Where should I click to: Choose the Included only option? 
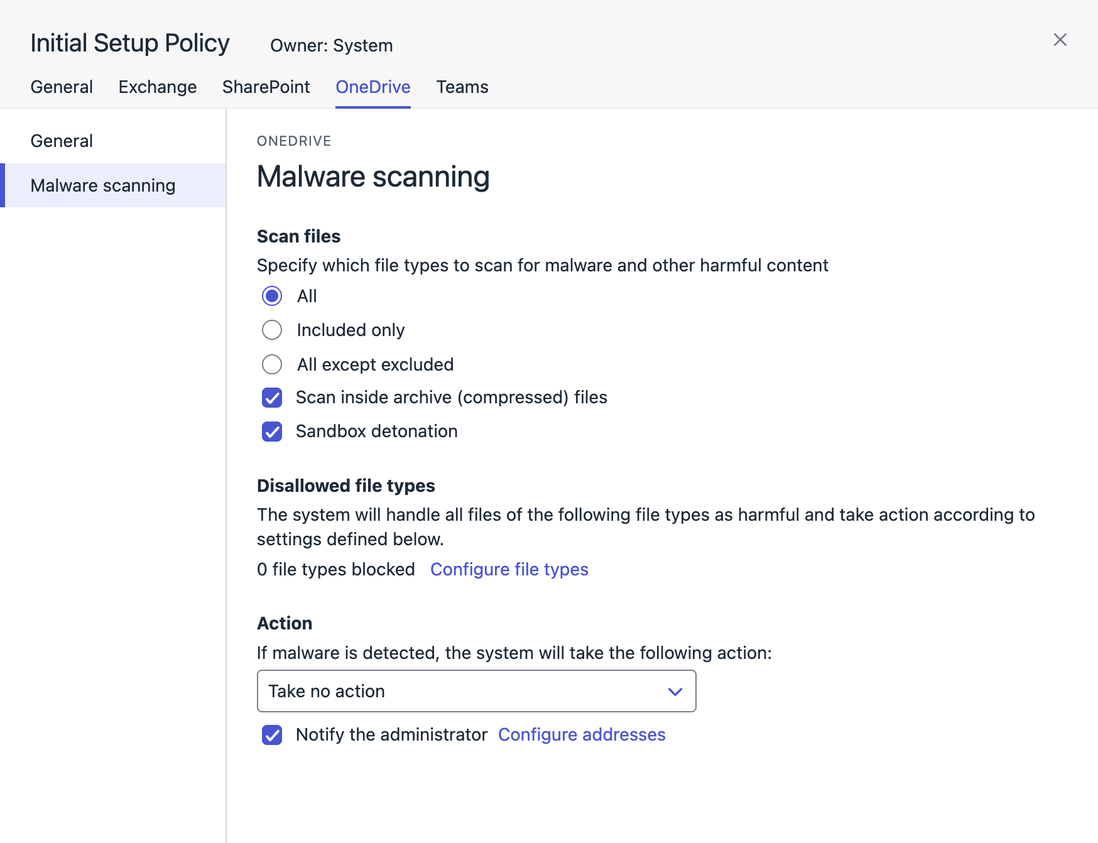272,330
